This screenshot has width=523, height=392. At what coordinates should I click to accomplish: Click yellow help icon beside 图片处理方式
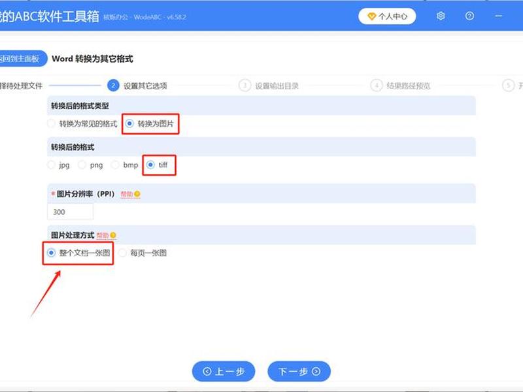[113, 235]
